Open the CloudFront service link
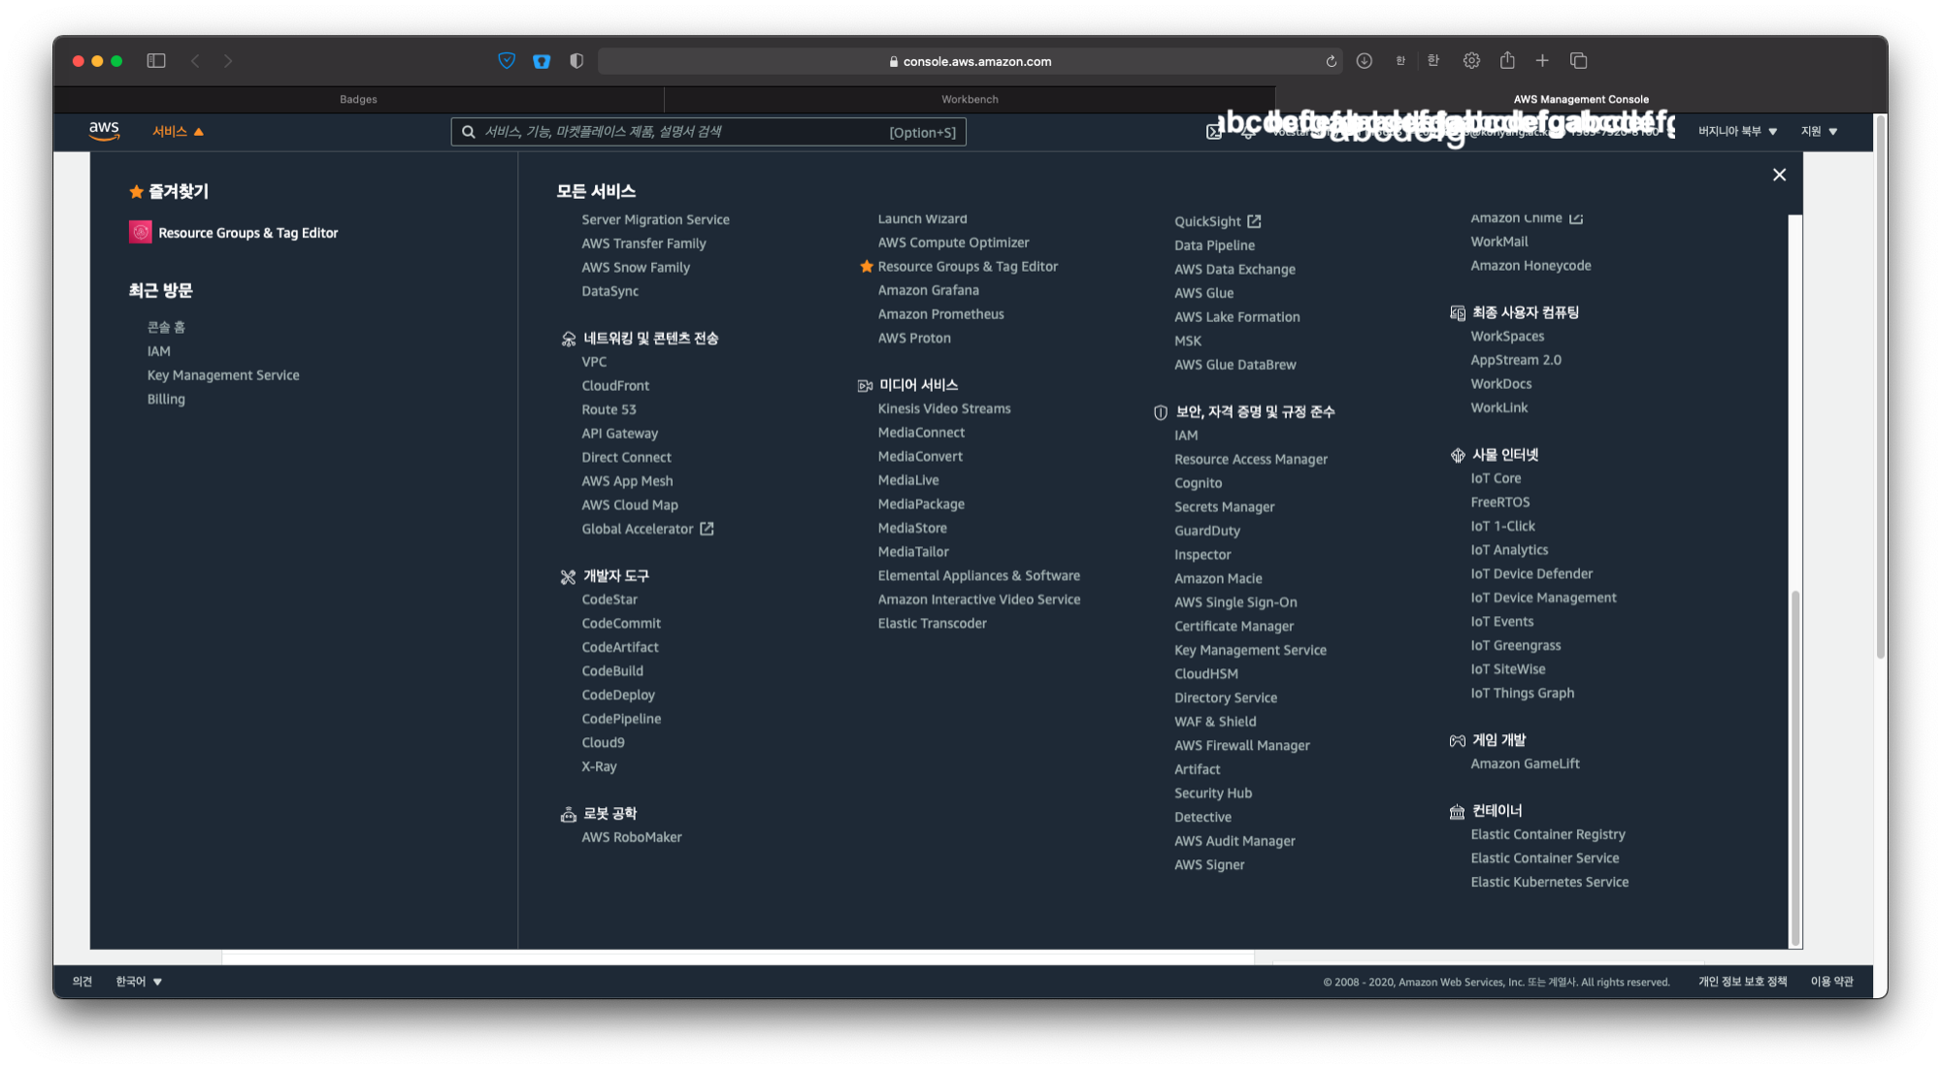This screenshot has width=1941, height=1069. [615, 386]
